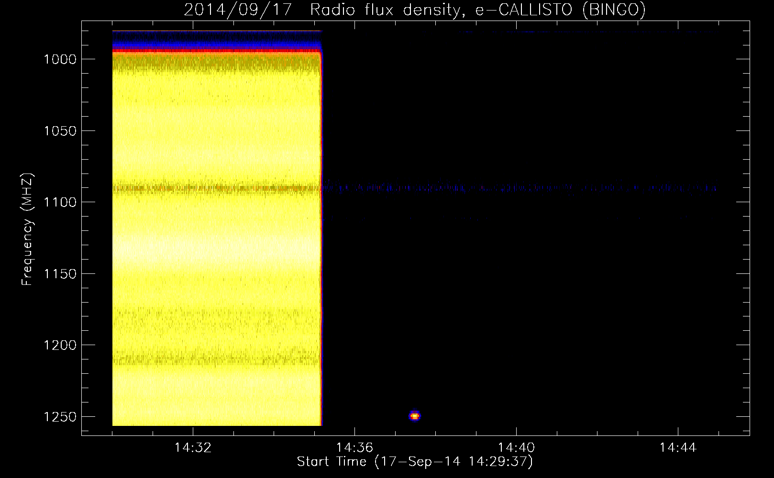
Task: Click the 14:32 time tick label
Action: [193, 448]
